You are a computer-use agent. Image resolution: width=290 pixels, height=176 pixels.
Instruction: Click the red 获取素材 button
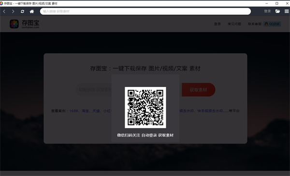[199, 90]
